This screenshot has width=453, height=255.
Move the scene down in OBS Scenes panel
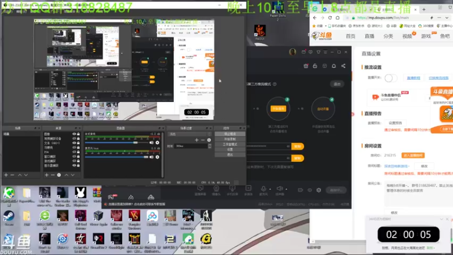[x=26, y=175]
